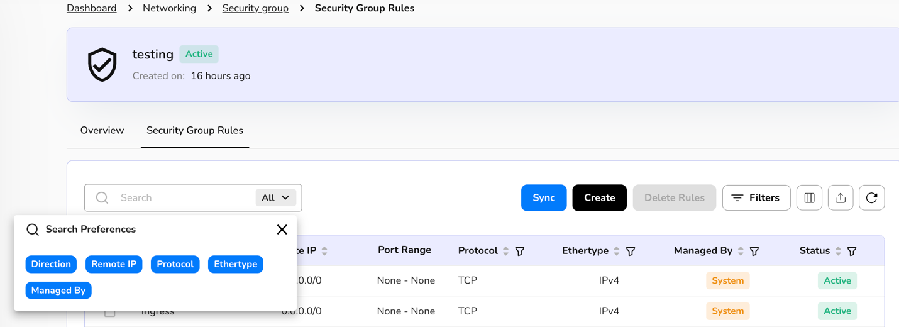Image resolution: width=899 pixels, height=327 pixels.
Task: Click the refresh icon button
Action: [871, 197]
